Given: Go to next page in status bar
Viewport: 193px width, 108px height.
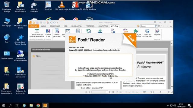Looking at the screenshot, I should tap(110, 92).
